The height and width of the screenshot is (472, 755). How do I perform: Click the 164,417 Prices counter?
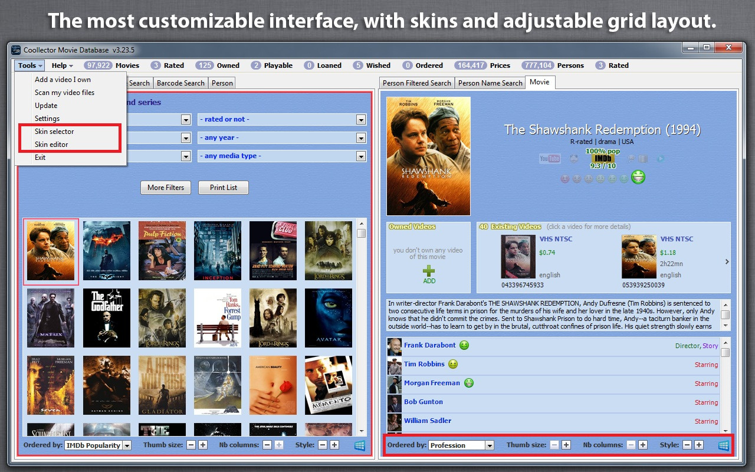tap(482, 65)
